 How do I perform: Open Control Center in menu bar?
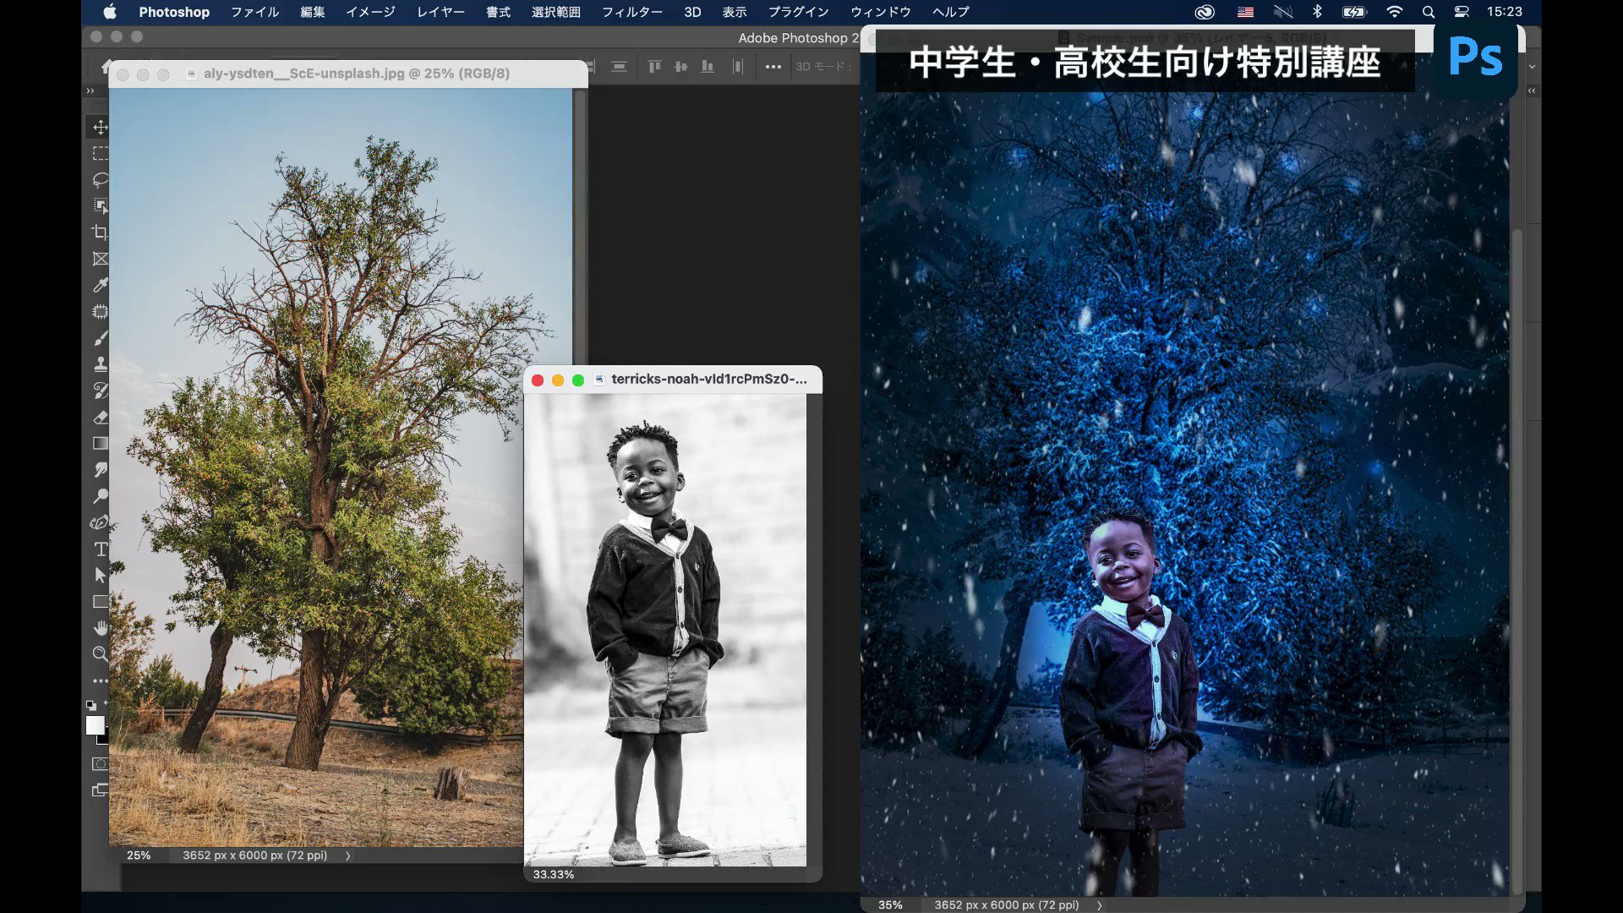pos(1462,12)
